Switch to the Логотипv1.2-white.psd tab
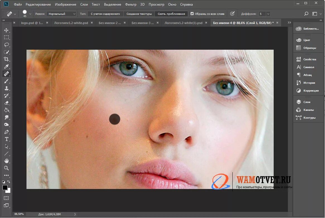The image size is (325, 218). click(71, 23)
